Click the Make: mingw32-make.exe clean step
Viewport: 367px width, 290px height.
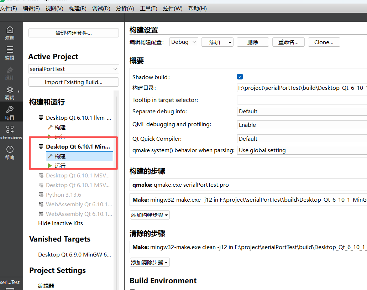[x=248, y=247]
